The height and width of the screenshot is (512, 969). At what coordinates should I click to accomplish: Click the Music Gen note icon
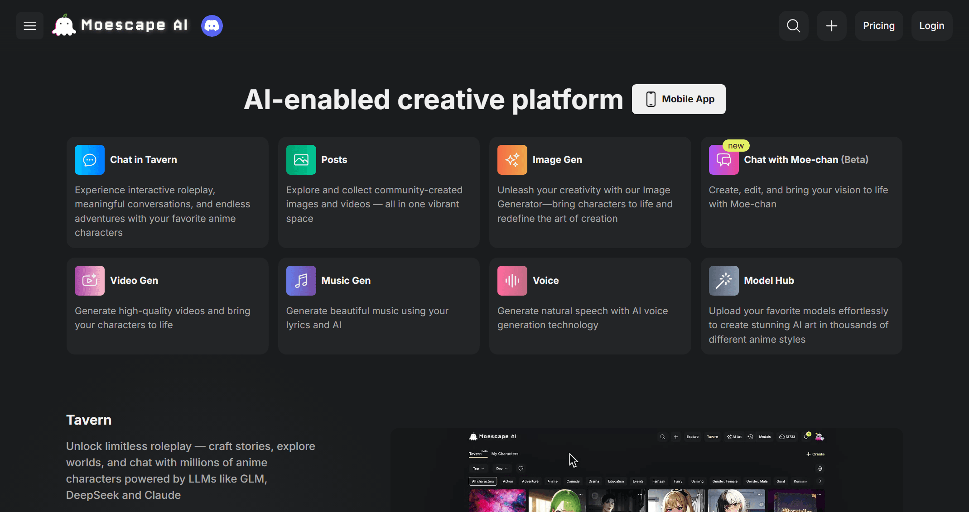click(301, 281)
